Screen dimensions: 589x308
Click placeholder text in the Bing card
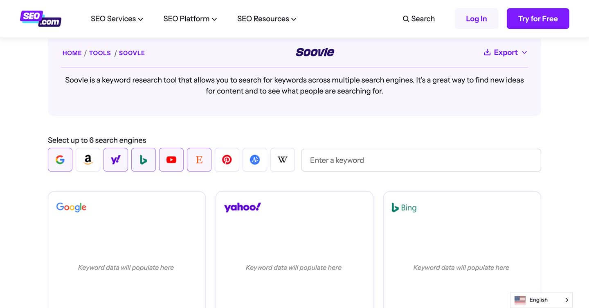(x=461, y=268)
